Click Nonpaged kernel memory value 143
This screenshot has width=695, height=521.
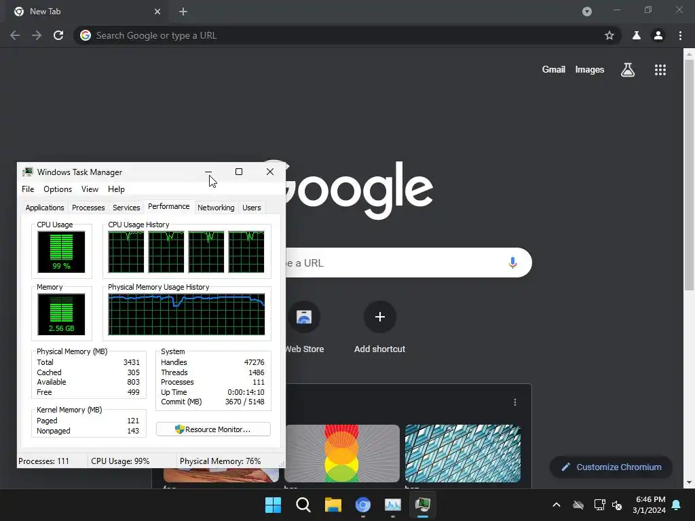[x=133, y=431]
